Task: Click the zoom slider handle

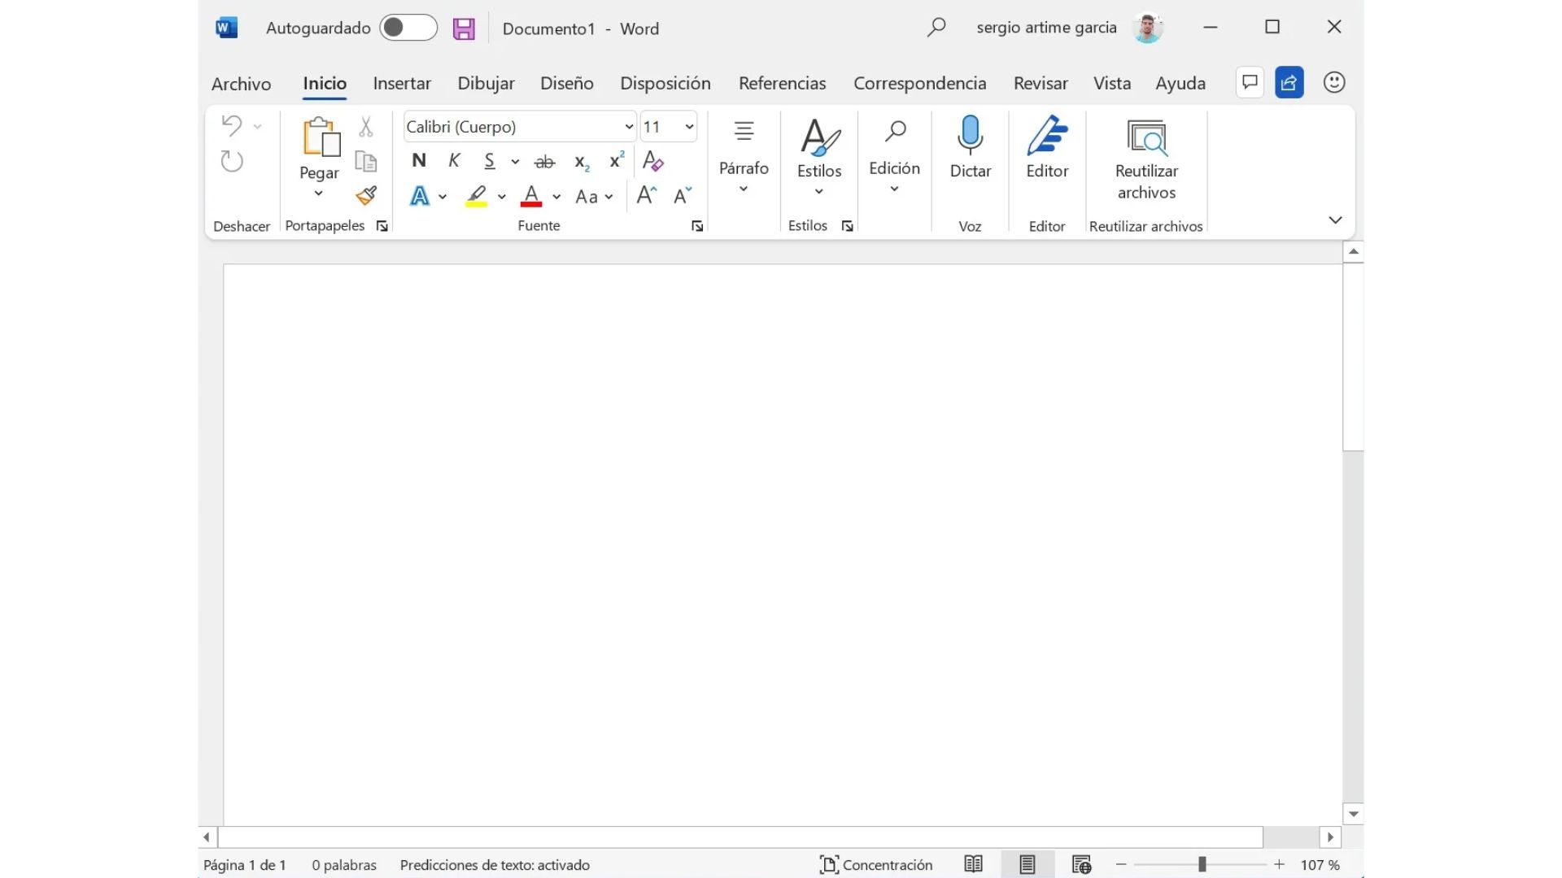Action: point(1202,864)
